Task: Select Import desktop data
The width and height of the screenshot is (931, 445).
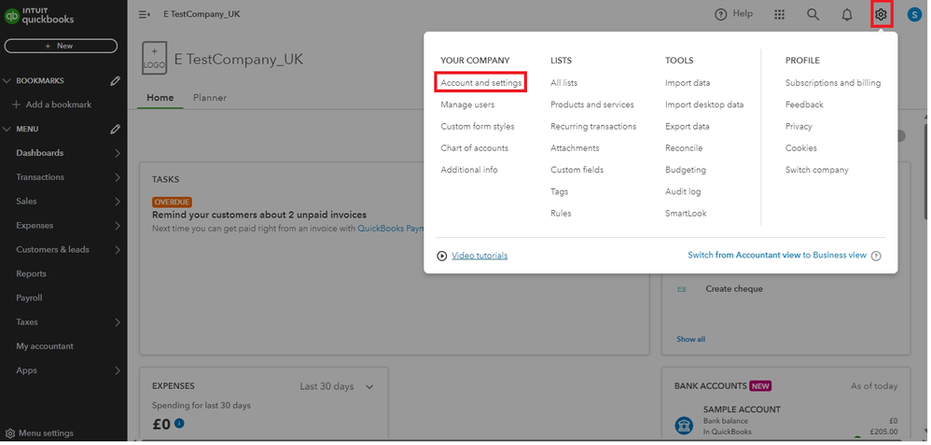Action: 704,104
